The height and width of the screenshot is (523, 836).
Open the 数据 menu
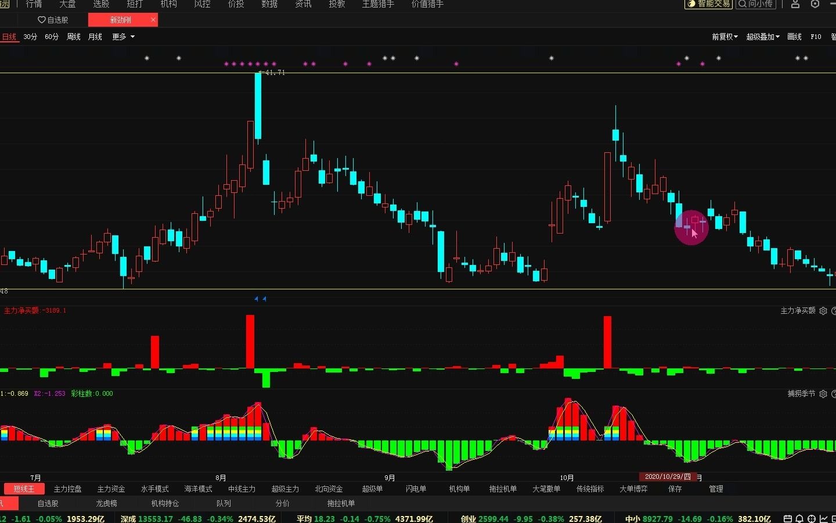click(x=269, y=4)
